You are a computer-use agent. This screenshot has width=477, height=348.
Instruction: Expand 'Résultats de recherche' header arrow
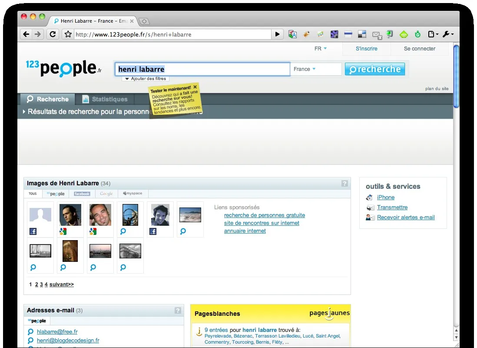coord(24,111)
